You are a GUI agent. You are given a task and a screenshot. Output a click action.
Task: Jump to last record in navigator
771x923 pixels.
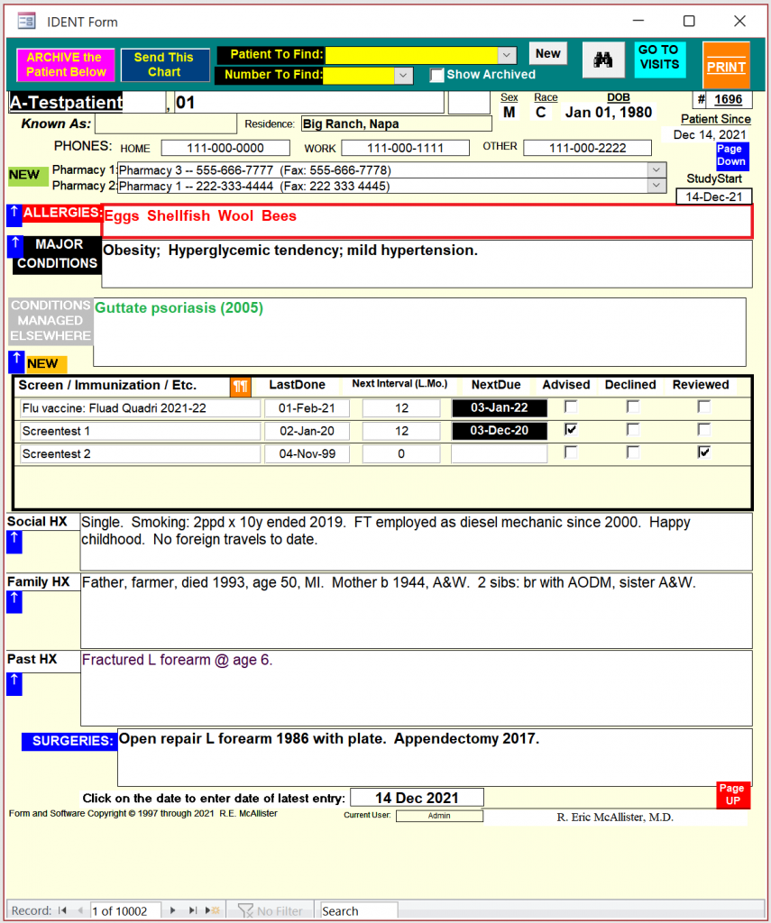coord(193,911)
